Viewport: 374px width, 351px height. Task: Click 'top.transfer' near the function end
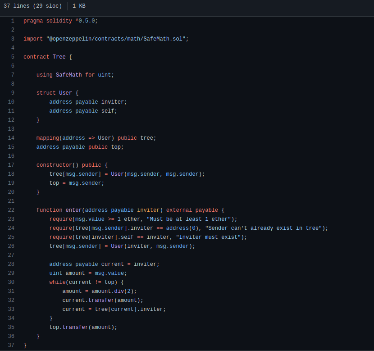pos(68,327)
